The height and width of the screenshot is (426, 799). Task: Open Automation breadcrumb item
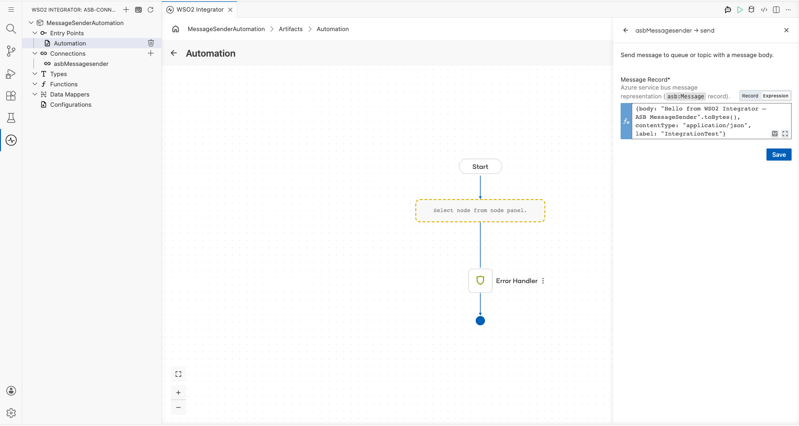[x=333, y=29]
